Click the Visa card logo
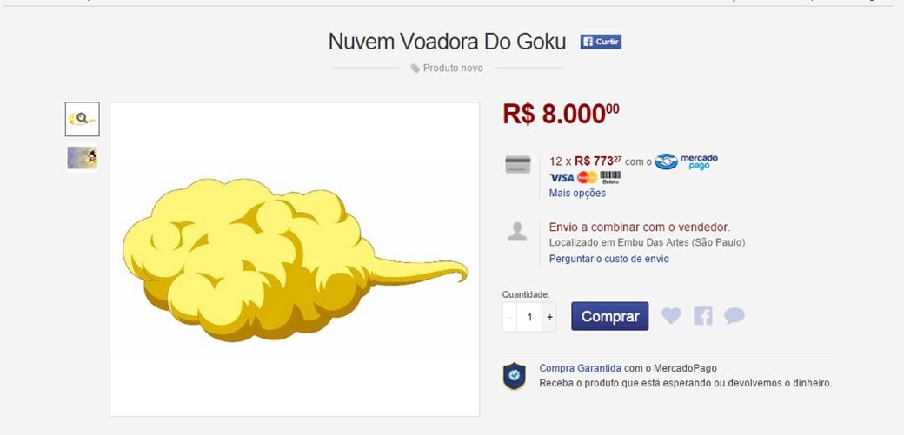Image resolution: width=904 pixels, height=435 pixels. point(562,177)
